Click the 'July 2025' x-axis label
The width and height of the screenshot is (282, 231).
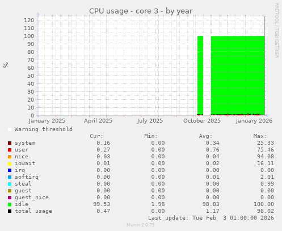pos(150,121)
